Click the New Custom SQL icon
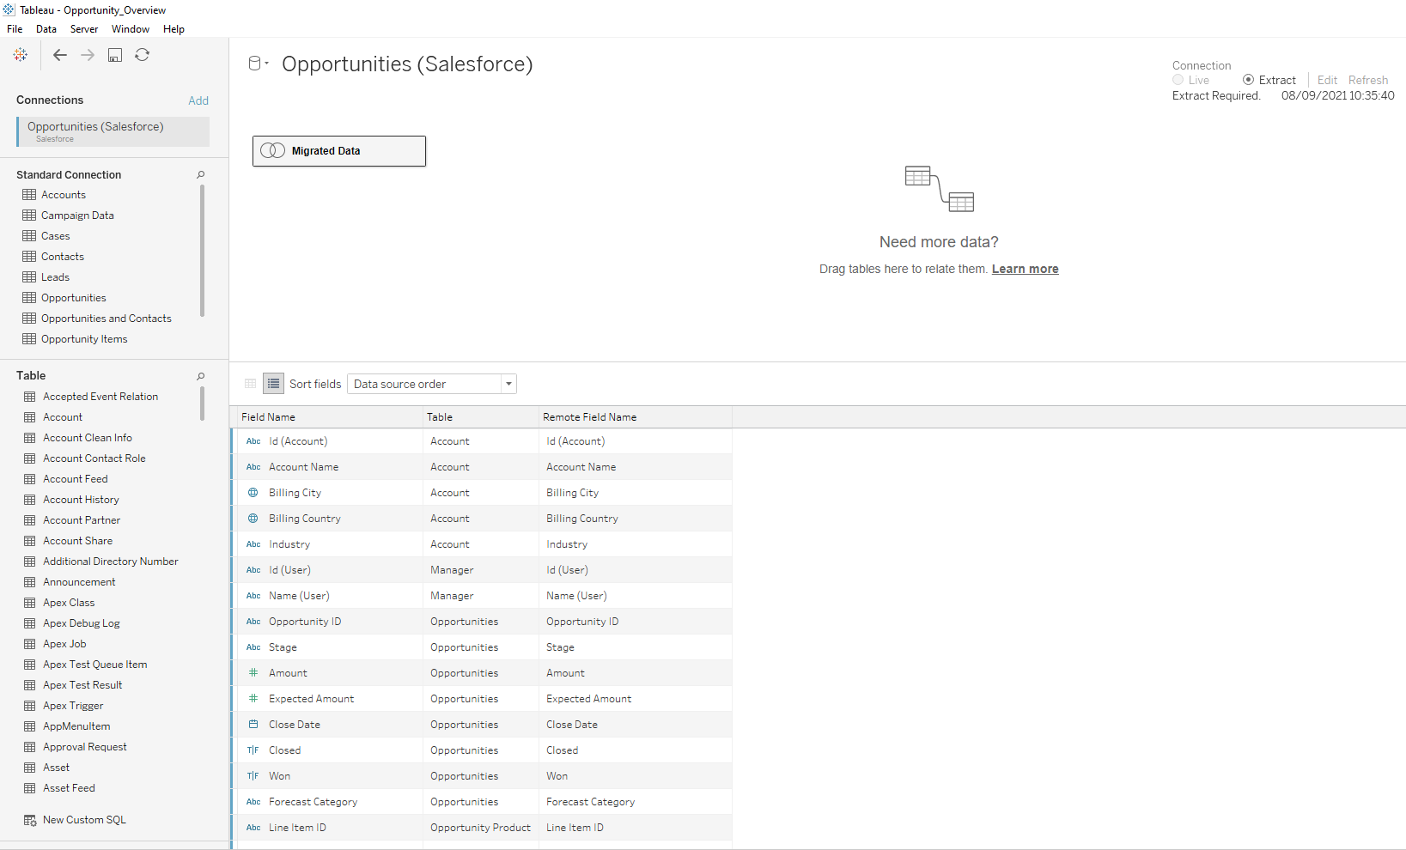The height and width of the screenshot is (850, 1406). click(x=30, y=820)
